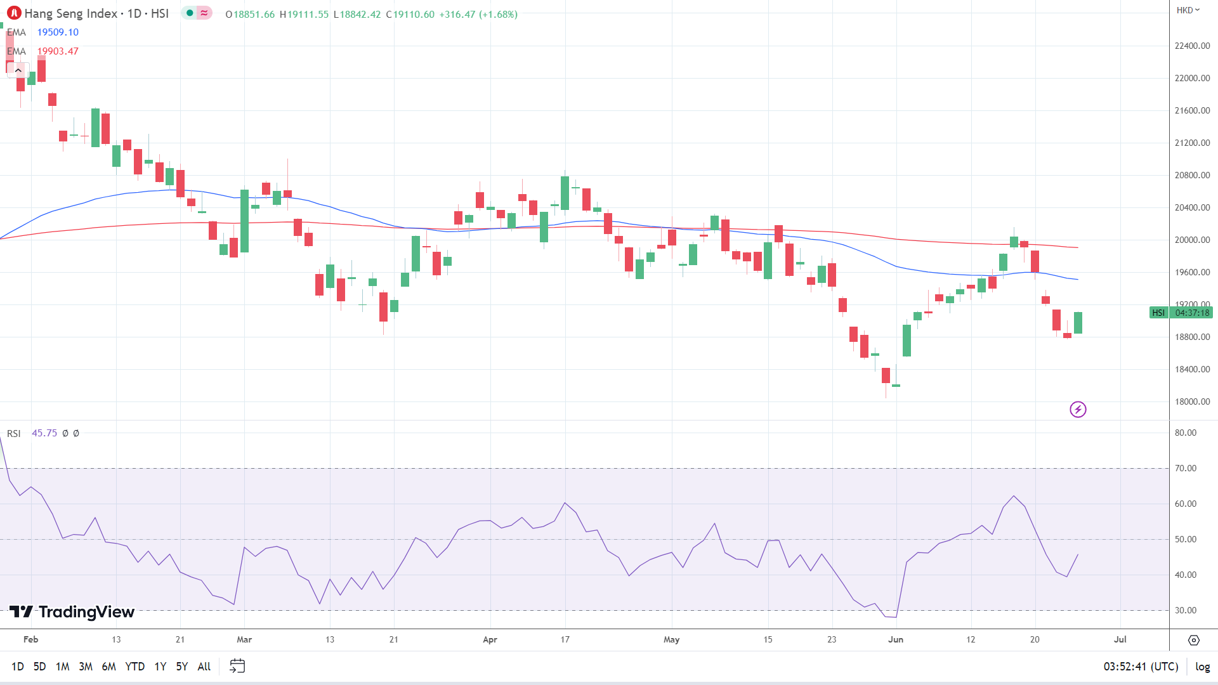This screenshot has height=685, width=1218.
Task: Open the go to date calendar icon
Action: click(237, 666)
